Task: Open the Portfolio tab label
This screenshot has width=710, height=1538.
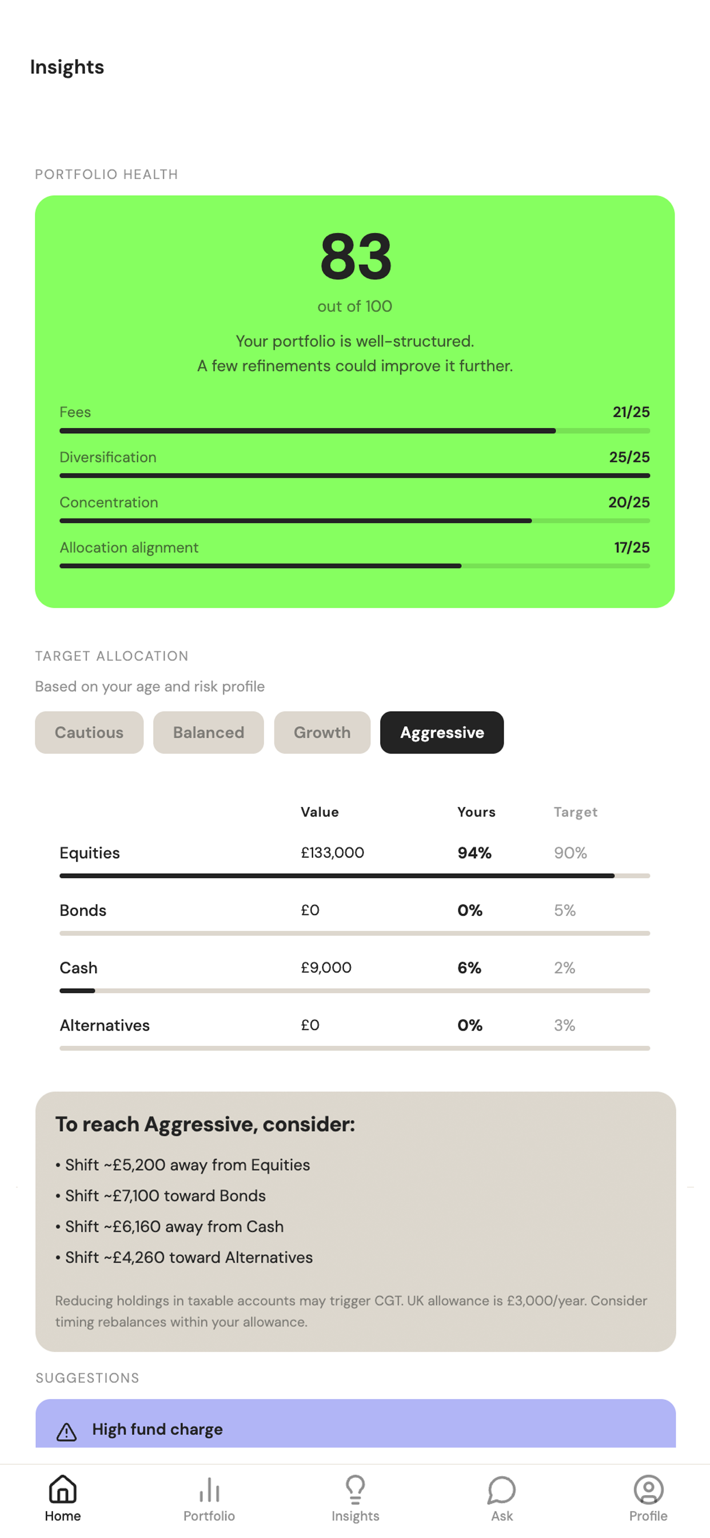Action: 209,1515
